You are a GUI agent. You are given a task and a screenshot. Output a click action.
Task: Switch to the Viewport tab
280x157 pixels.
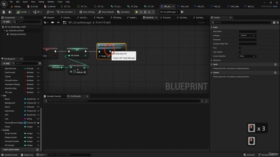[49, 17]
